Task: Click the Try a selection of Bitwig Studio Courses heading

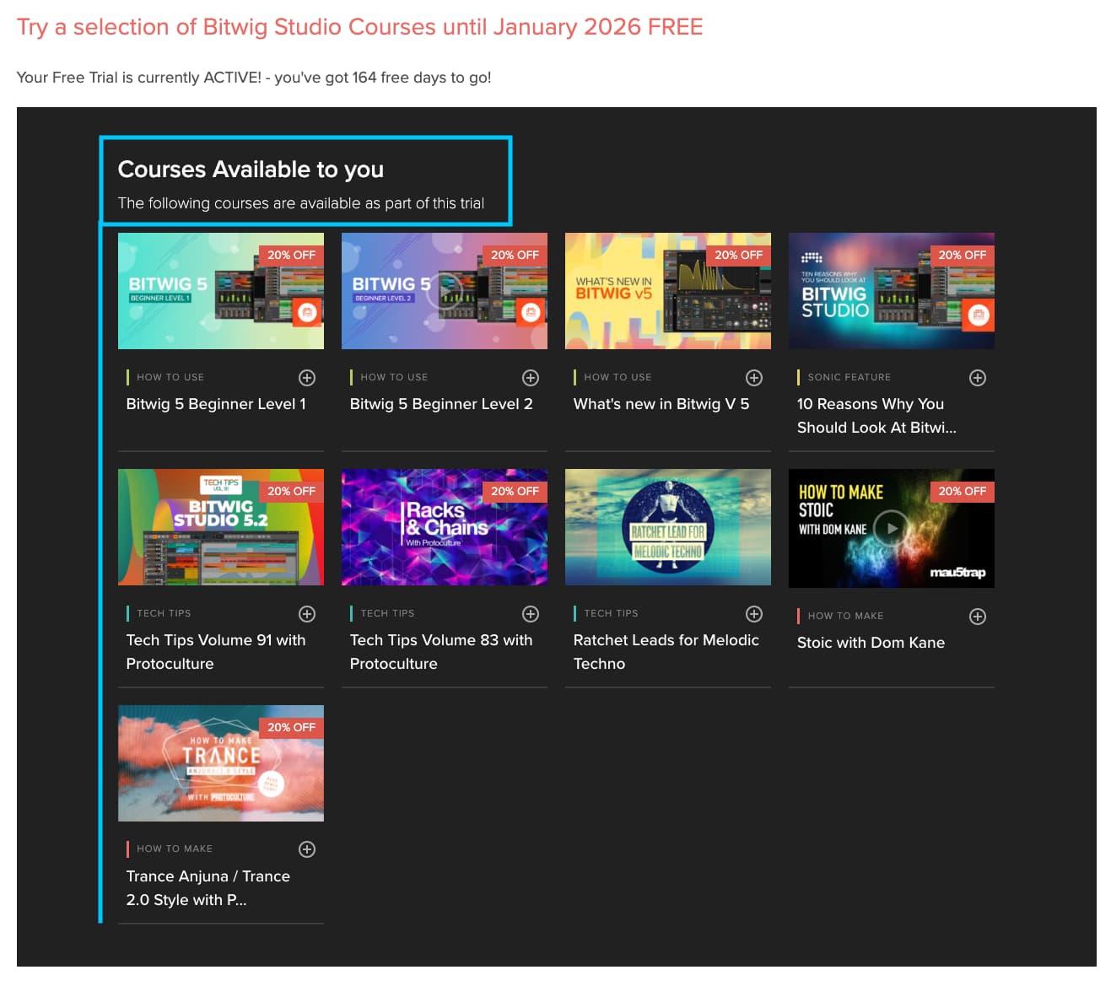Action: click(x=360, y=27)
